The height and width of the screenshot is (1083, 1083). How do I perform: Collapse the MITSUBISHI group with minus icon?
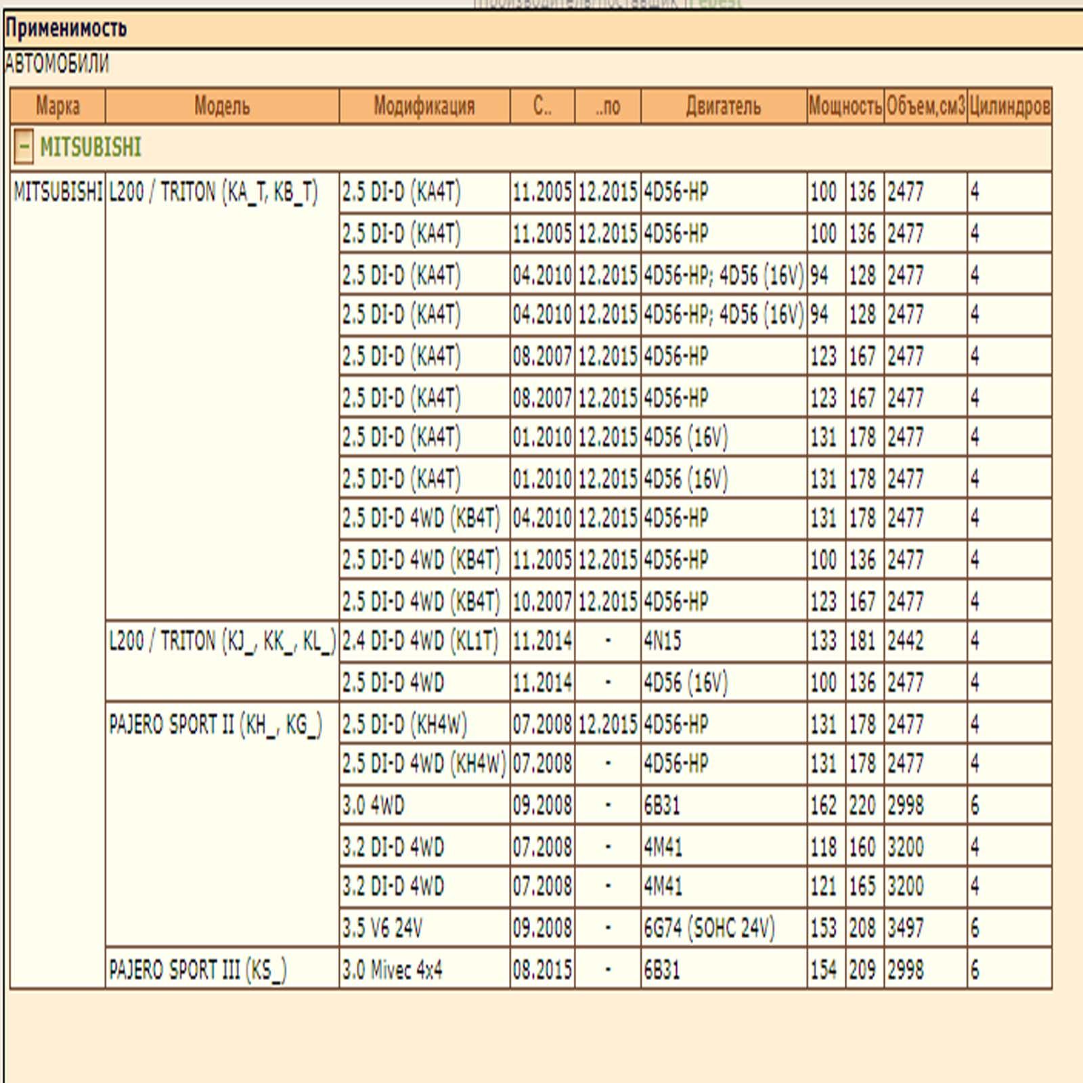(x=23, y=147)
